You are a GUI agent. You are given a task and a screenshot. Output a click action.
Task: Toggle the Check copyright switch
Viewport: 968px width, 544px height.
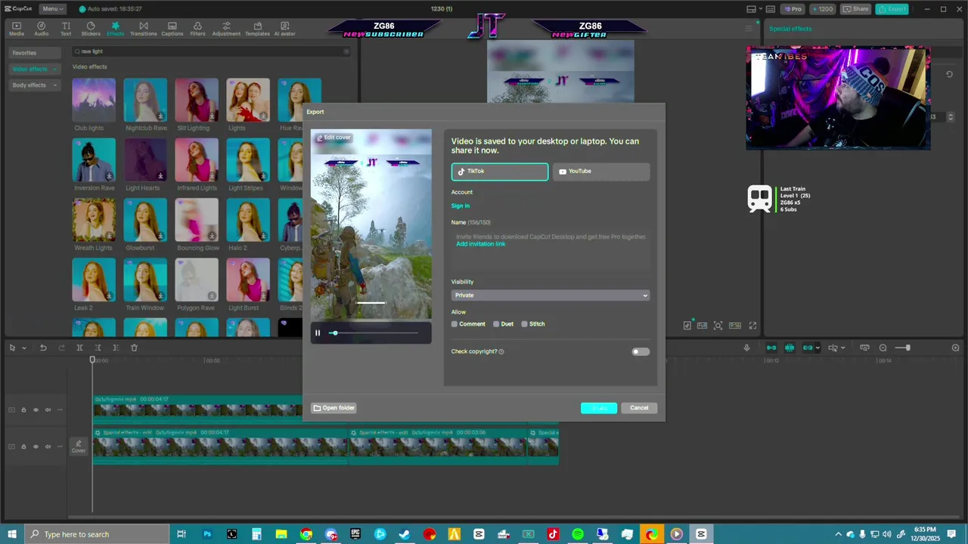pos(641,351)
